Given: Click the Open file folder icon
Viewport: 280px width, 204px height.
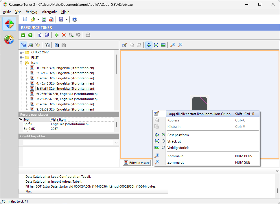Looking at the screenshot, I should click(33, 19).
